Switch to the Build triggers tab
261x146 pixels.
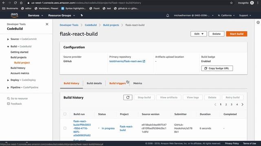117,83
